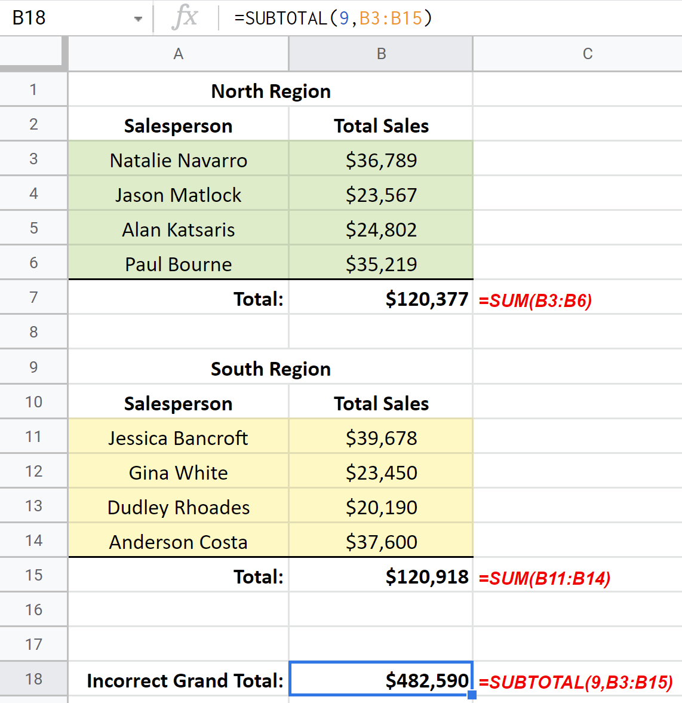The width and height of the screenshot is (682, 703).
Task: Click the Anderson Costa cell
Action: click(x=179, y=541)
